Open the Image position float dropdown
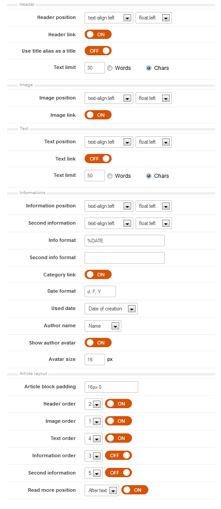This screenshot has height=509, width=221. pyautogui.click(x=153, y=98)
